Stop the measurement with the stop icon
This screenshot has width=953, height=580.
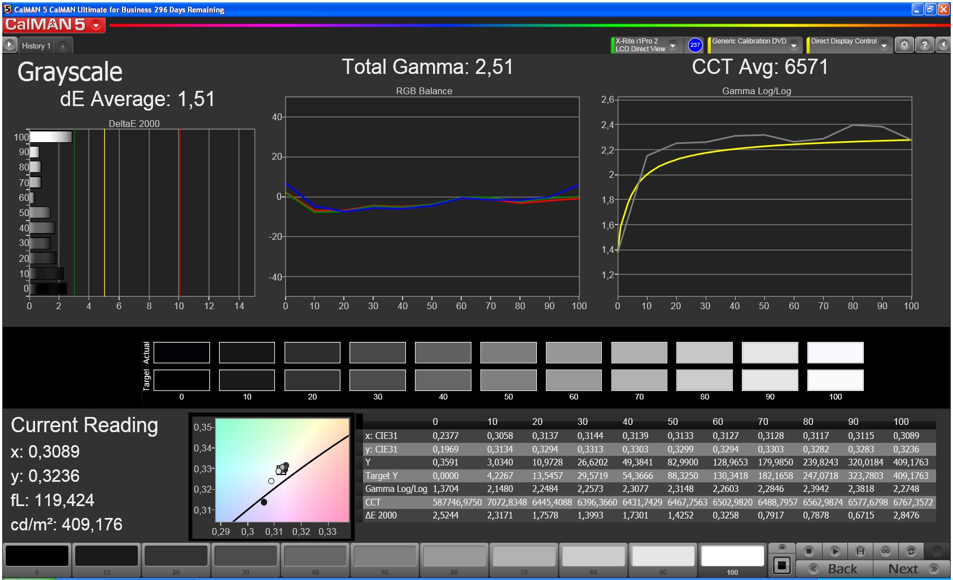click(x=808, y=551)
